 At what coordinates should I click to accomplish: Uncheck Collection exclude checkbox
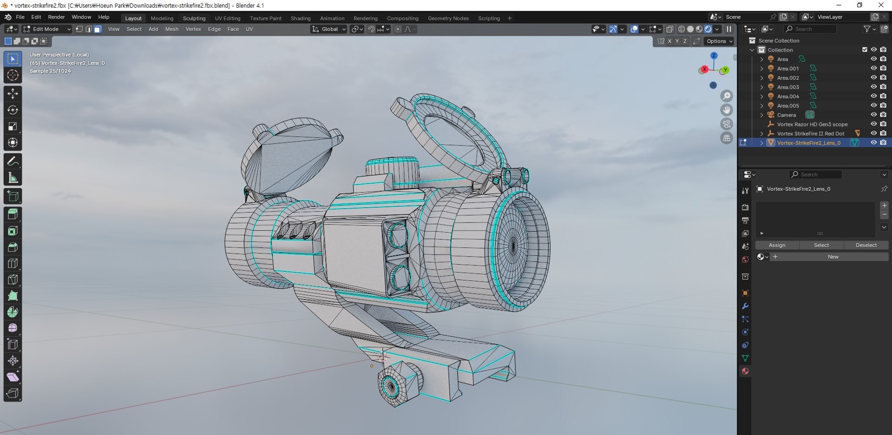865,50
